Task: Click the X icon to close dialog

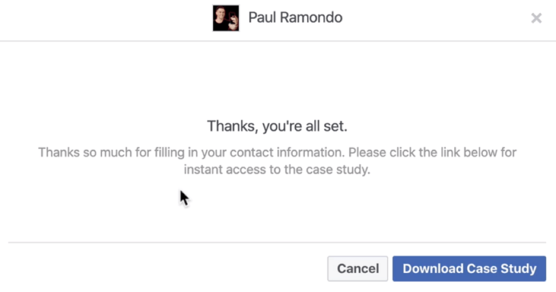Action: tap(536, 19)
